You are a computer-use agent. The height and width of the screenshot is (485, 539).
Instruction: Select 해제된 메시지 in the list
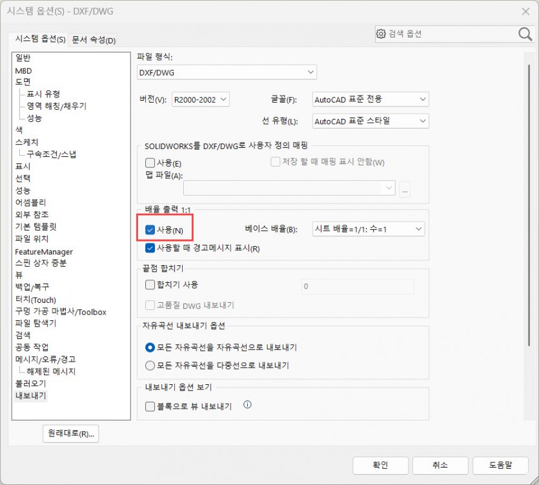click(51, 371)
